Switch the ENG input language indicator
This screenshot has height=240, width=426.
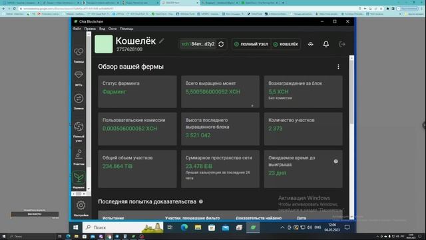318,227
